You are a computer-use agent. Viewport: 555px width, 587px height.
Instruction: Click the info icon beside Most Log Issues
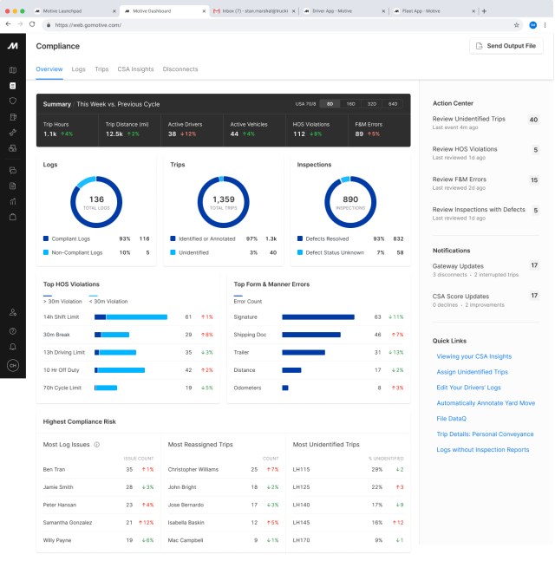[96, 445]
